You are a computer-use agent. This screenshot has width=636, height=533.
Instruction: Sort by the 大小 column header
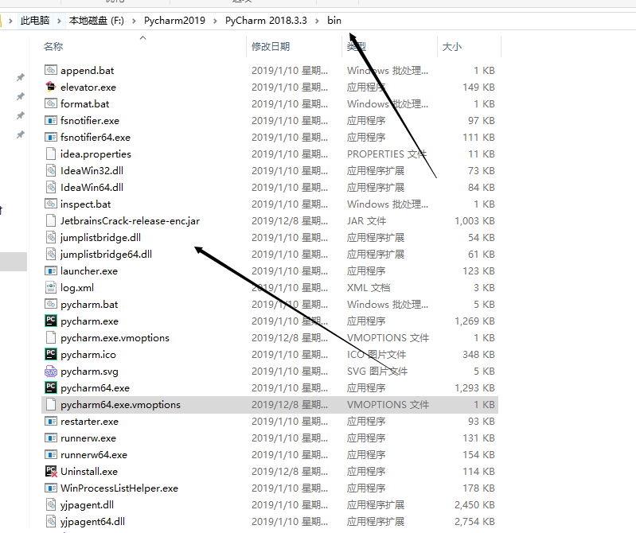pos(452,47)
